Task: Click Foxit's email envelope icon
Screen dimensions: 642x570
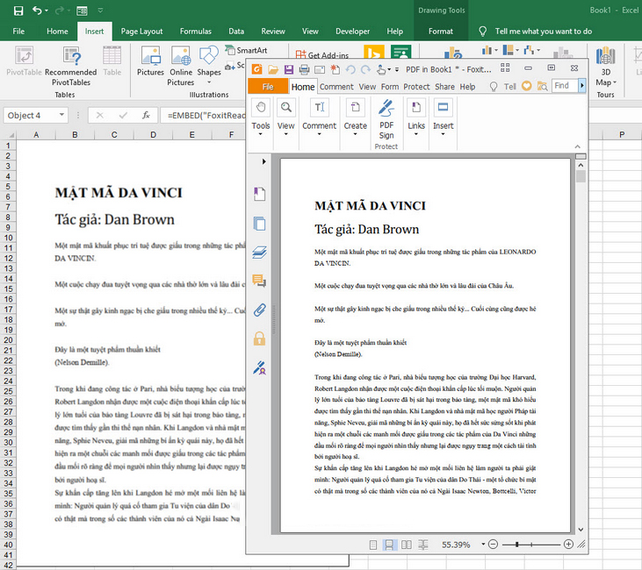Action: (x=320, y=69)
